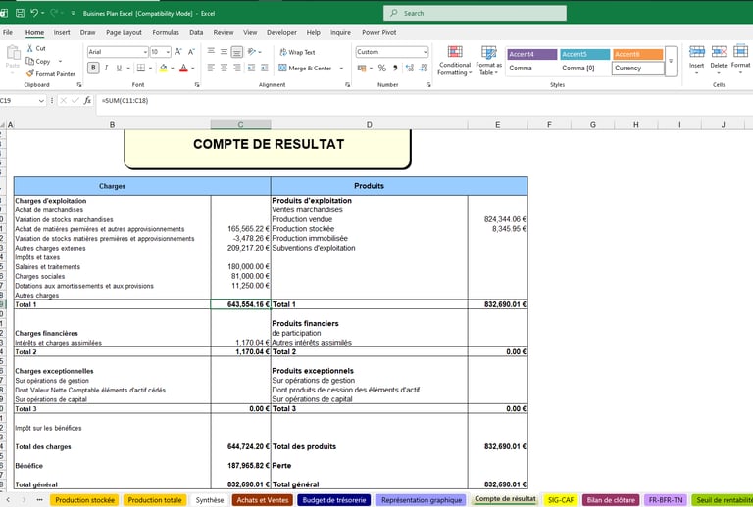Activate the Format Painter

pos(50,73)
